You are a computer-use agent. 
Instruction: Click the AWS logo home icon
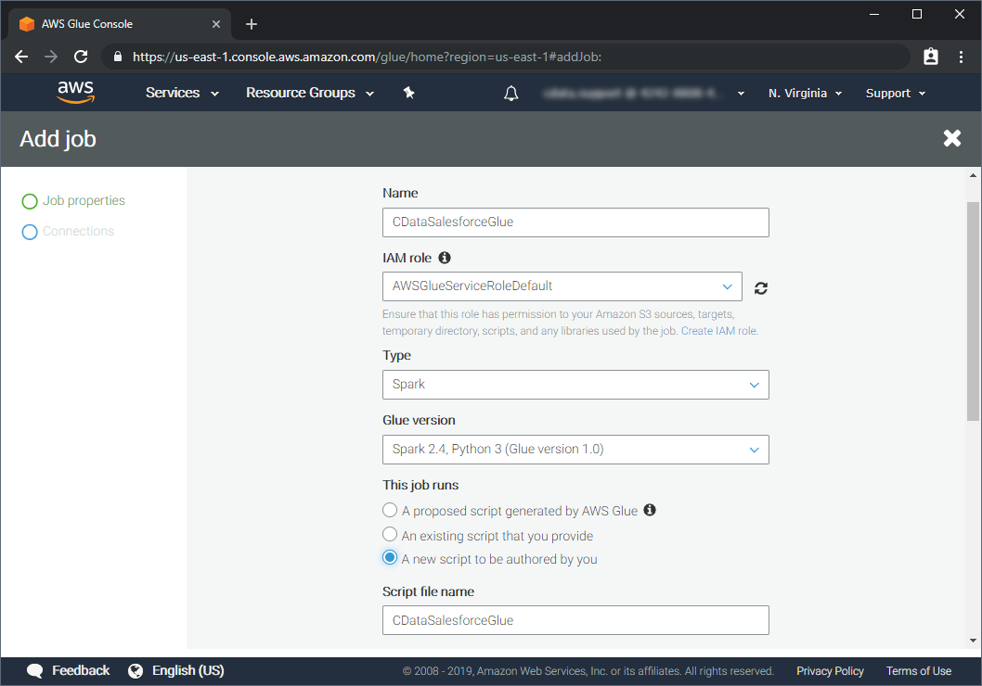click(75, 93)
